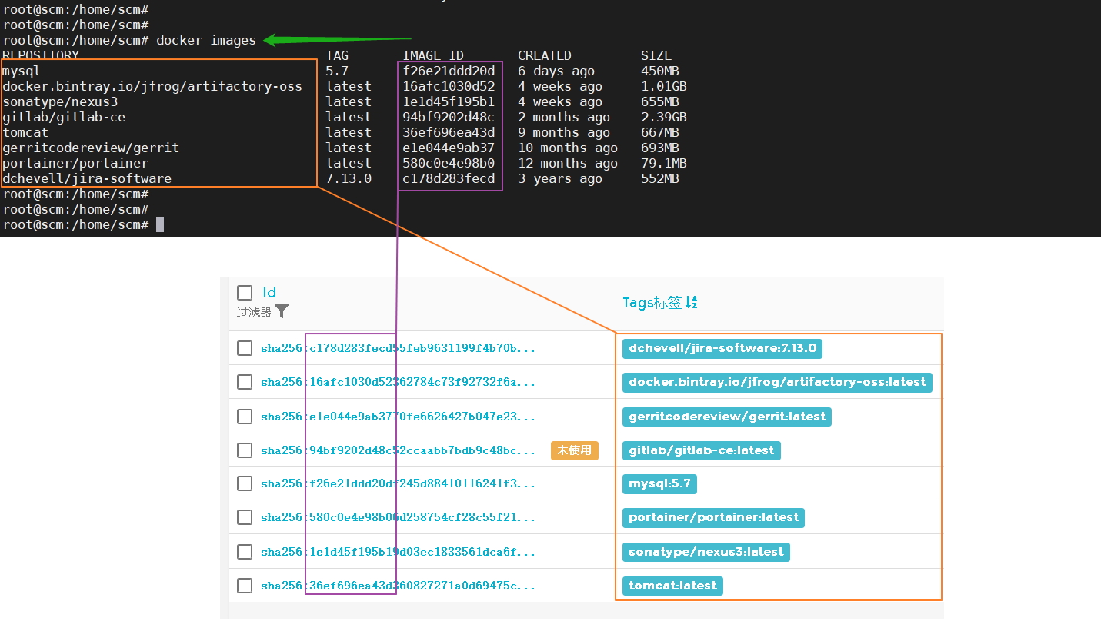Click terminal image ID 16afc1030d52
Screen dimensions: 1101x631
(449, 87)
